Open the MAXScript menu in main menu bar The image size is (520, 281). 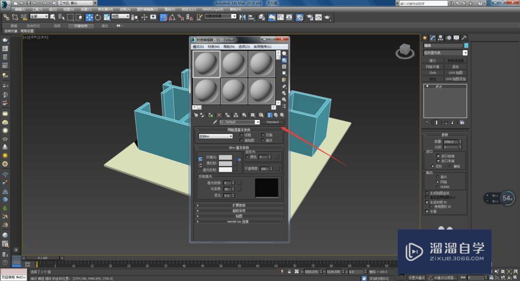[x=213, y=9]
